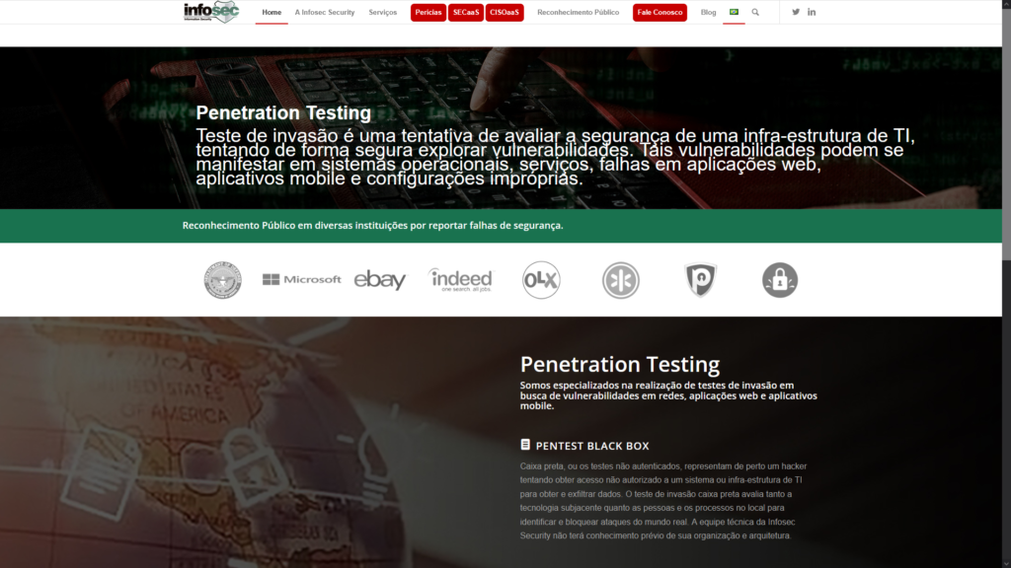1011x568 pixels.
Task: Go to the Home menu item
Action: [x=272, y=13]
